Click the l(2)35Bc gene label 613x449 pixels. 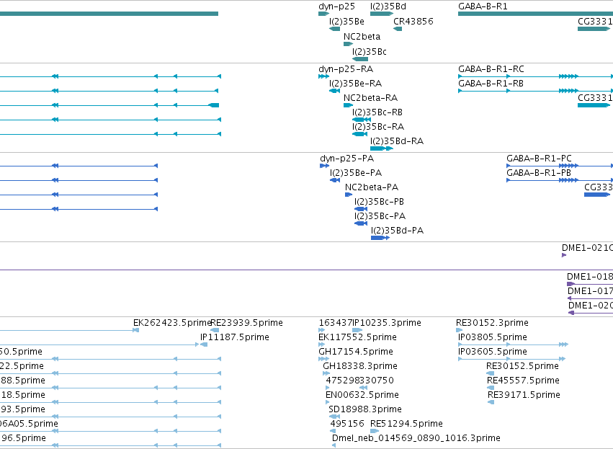click(x=370, y=52)
